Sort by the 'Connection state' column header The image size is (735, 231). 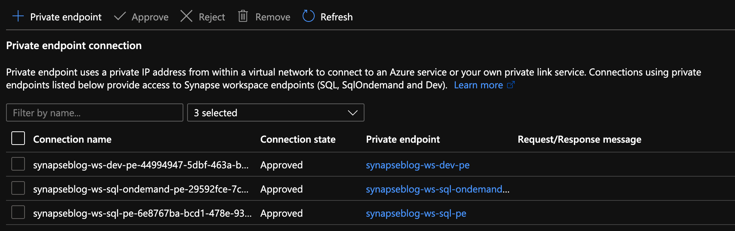point(298,139)
